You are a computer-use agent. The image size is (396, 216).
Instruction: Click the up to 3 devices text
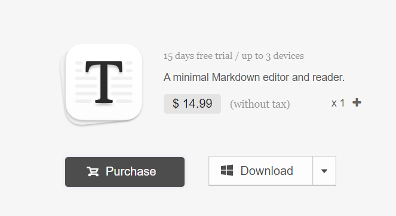pos(273,56)
